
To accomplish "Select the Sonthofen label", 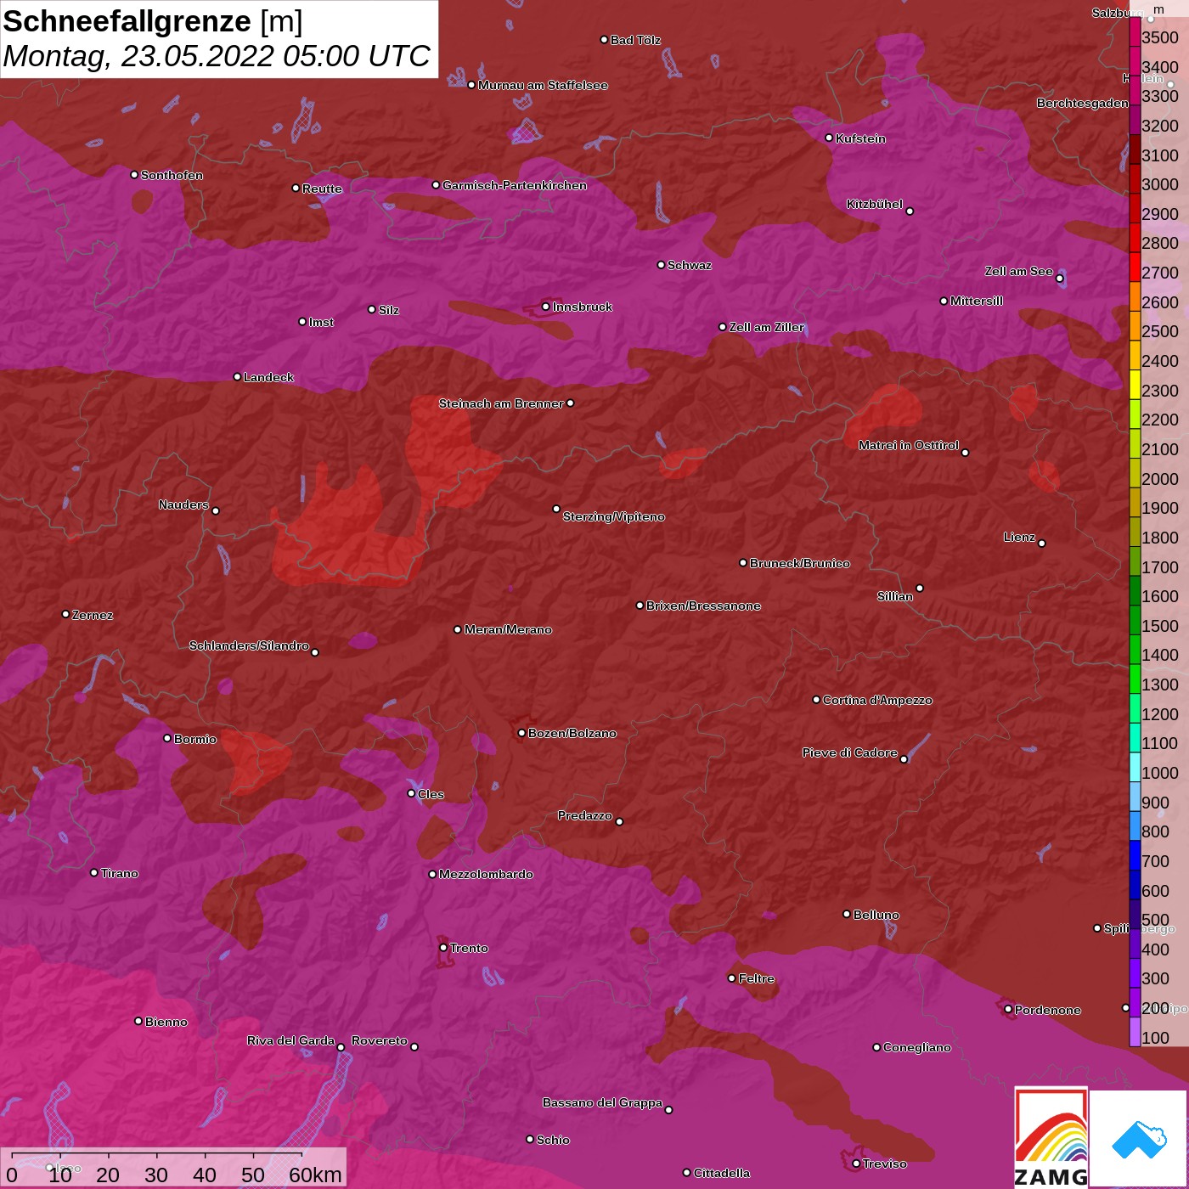I will click(x=172, y=175).
